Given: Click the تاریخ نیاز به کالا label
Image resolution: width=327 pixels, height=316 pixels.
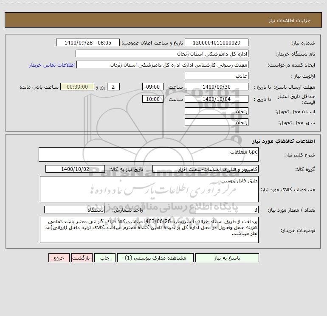Looking at the screenshot, I should 126,169.
